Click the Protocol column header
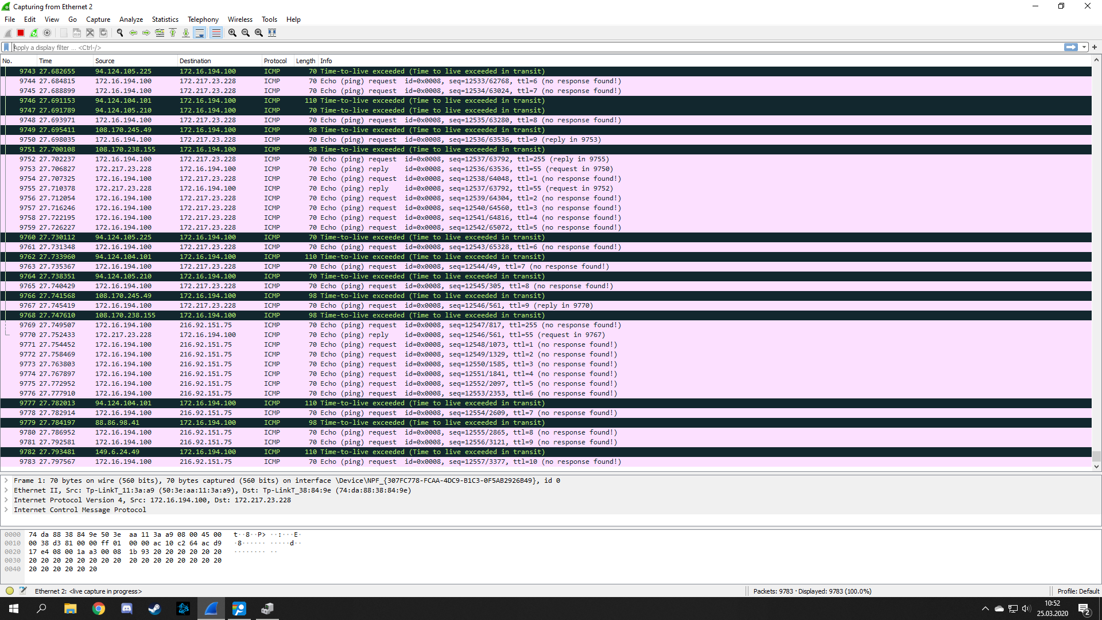This screenshot has height=620, width=1102. point(275,61)
